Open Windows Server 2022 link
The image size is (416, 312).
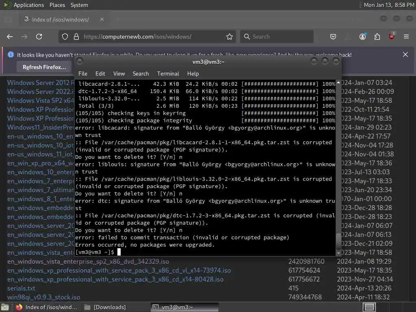[x=41, y=92]
